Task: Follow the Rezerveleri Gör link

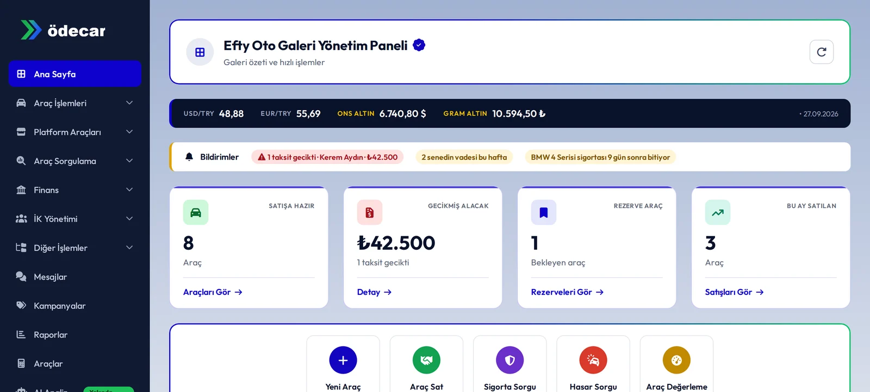Action: (x=567, y=292)
